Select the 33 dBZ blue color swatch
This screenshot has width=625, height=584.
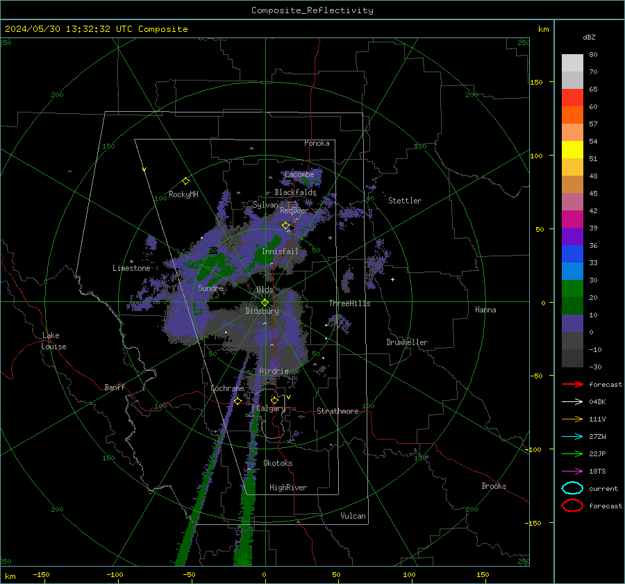coord(572,254)
